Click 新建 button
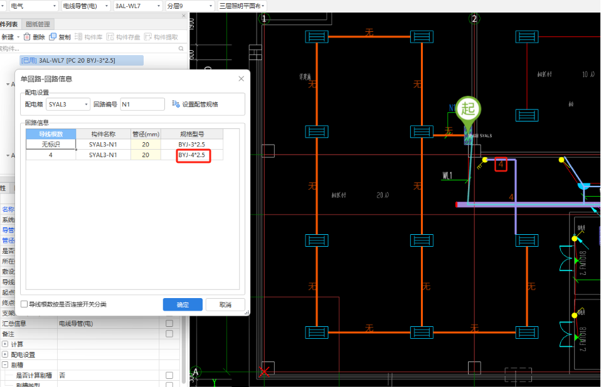Viewport: 601px width, 387px height. pos(8,37)
